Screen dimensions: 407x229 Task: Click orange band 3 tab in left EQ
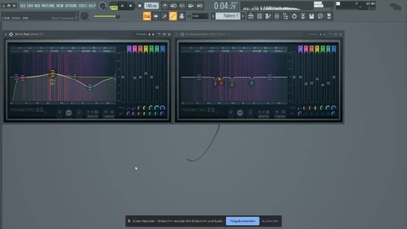pos(141,49)
